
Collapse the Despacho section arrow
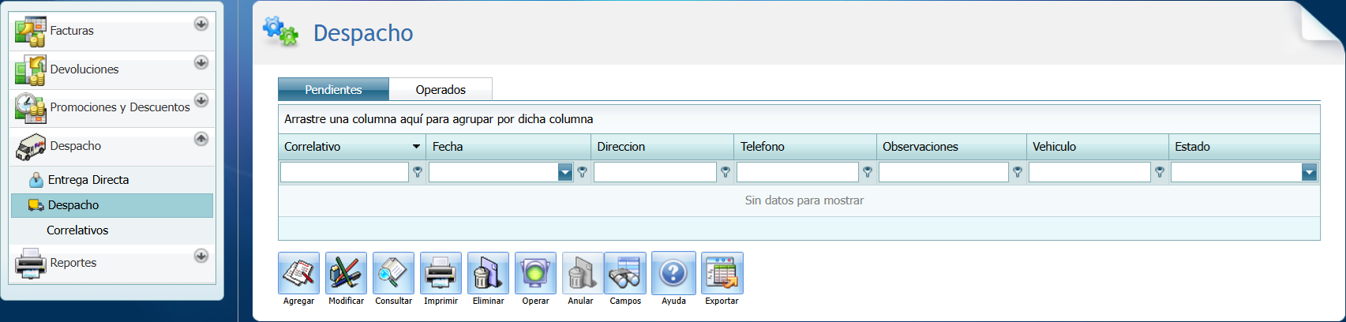point(201,138)
